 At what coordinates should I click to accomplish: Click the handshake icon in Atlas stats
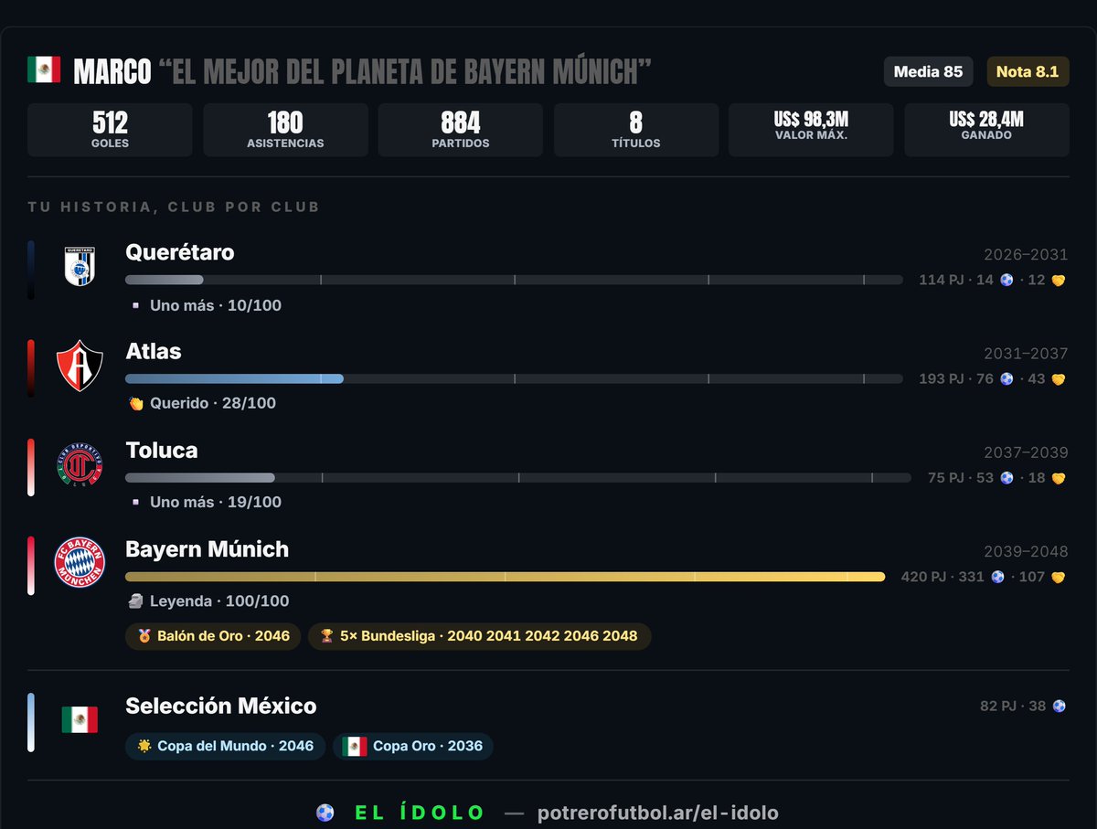pos(1059,378)
